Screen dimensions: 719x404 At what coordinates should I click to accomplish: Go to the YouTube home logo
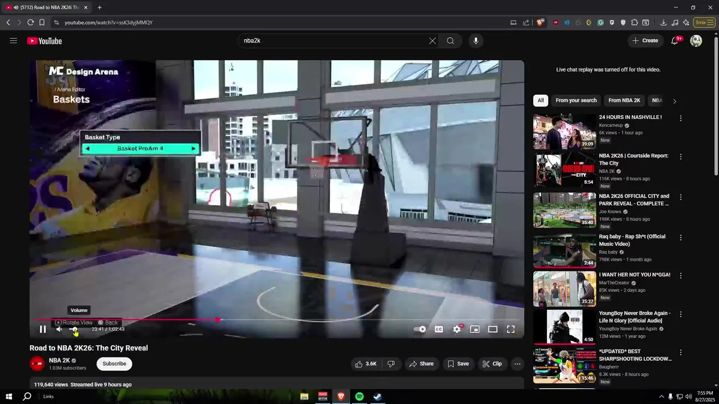point(44,41)
